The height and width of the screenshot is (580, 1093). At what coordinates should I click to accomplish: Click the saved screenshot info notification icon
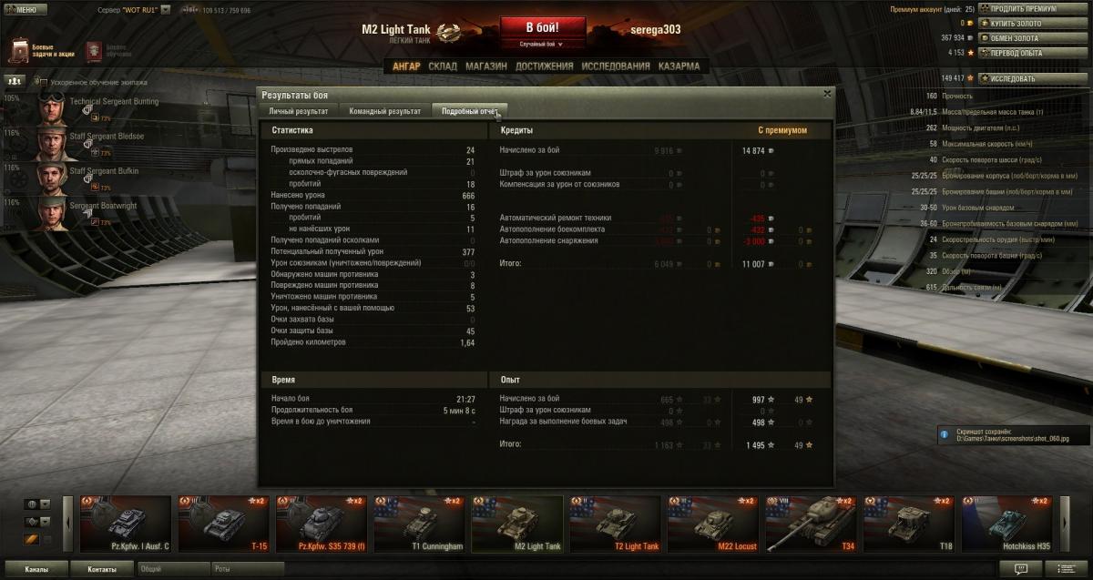(945, 435)
